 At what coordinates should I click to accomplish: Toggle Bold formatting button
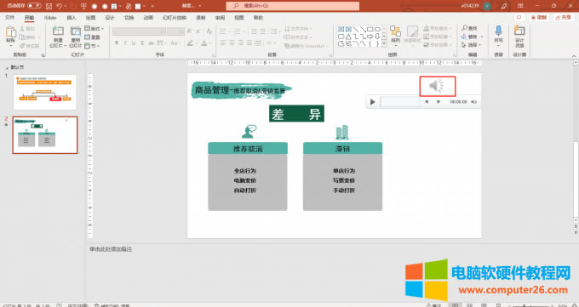pos(117,43)
